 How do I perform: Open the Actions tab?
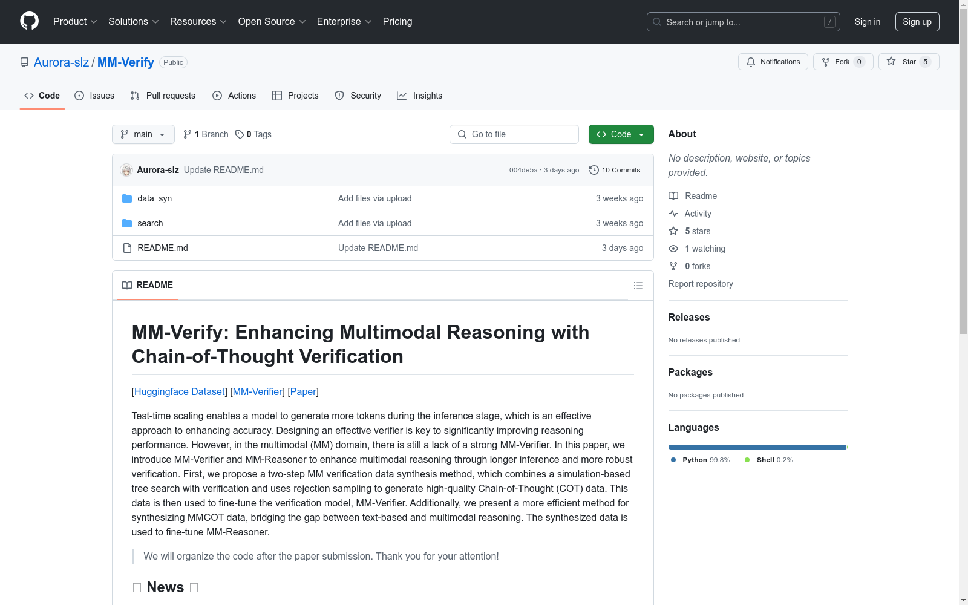[234, 96]
